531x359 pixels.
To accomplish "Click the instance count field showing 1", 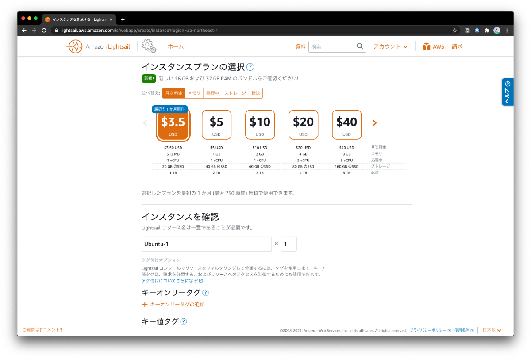I will pos(289,244).
